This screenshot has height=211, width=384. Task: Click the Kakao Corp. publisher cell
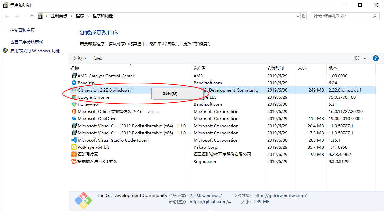tap(206, 147)
